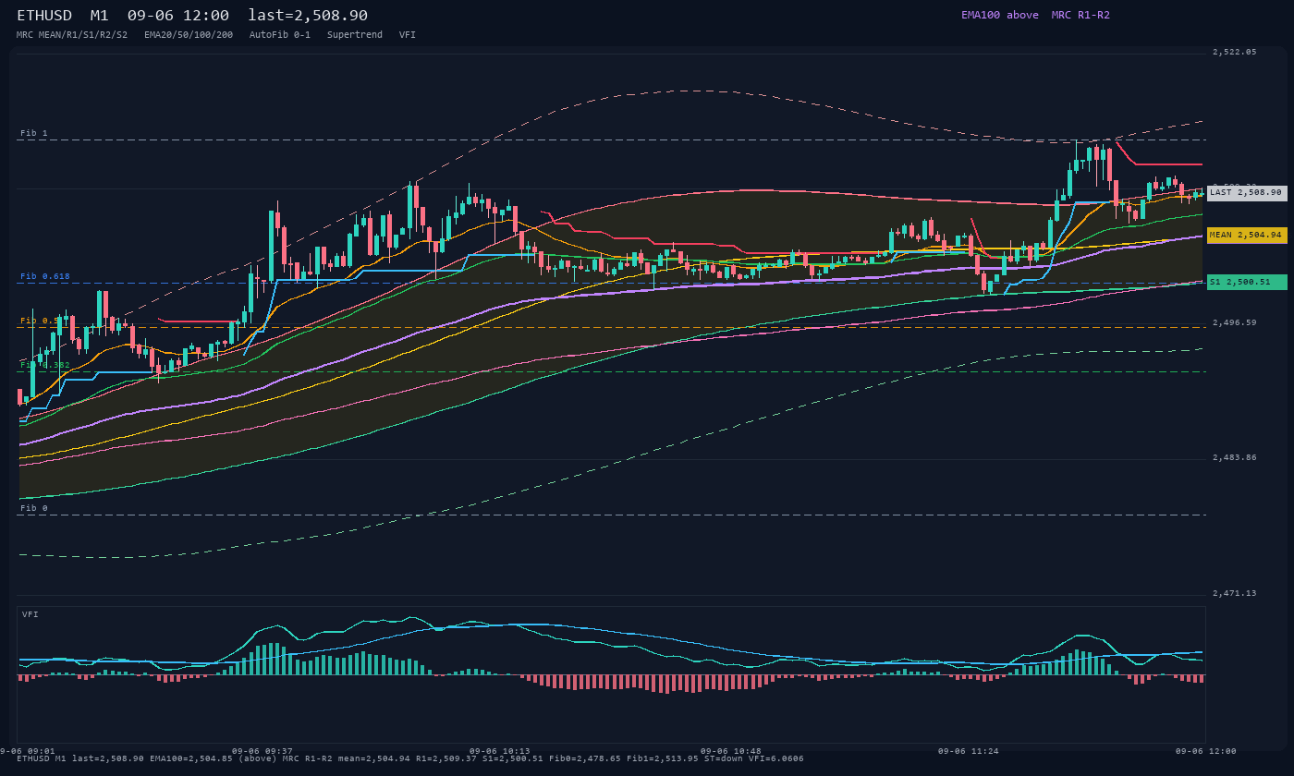Click the LAST 2,508.90 price tag
The width and height of the screenshot is (1294, 776).
(1247, 193)
